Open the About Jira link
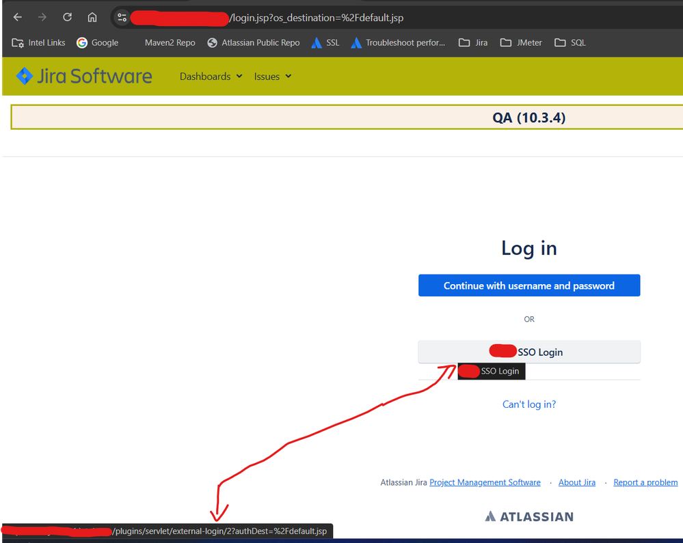The height and width of the screenshot is (543, 683). coord(577,482)
